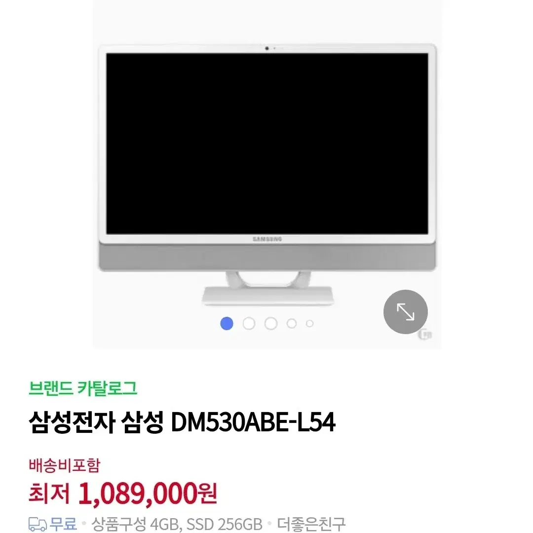The width and height of the screenshot is (533, 533).
Task: Click the webcam dot atop the monitor
Action: [267, 48]
